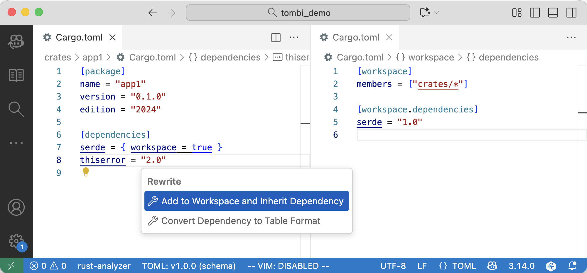This screenshot has height=273, width=587.
Task: Select Add to Workspace and Inherit Dependency
Action: (247, 201)
